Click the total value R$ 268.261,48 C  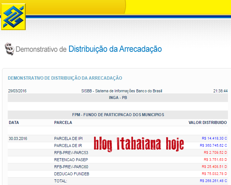coord(213,181)
